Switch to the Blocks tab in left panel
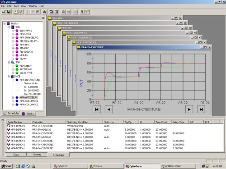 [28, 114]
